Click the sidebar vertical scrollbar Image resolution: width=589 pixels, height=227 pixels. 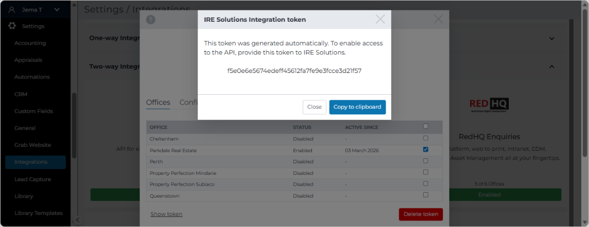coord(74,126)
